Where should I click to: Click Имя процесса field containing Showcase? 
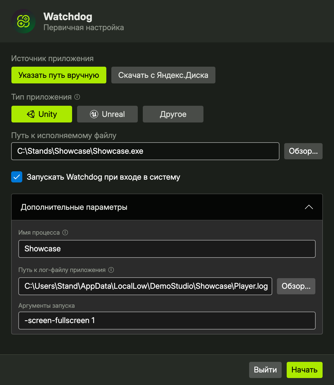(167, 249)
